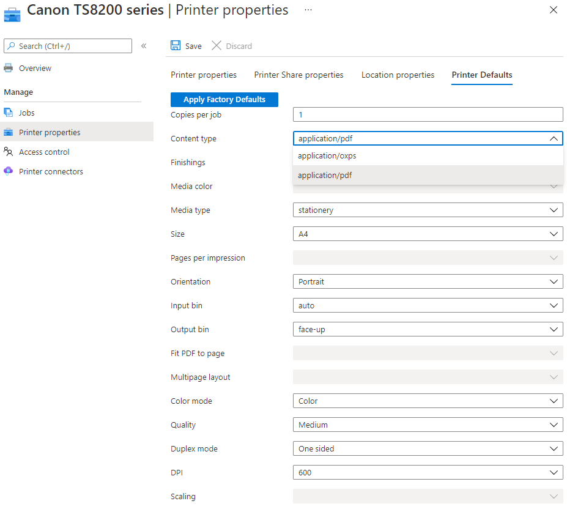The width and height of the screenshot is (567, 520).
Task: Click the disabled Scaling dropdown
Action: coord(428,497)
